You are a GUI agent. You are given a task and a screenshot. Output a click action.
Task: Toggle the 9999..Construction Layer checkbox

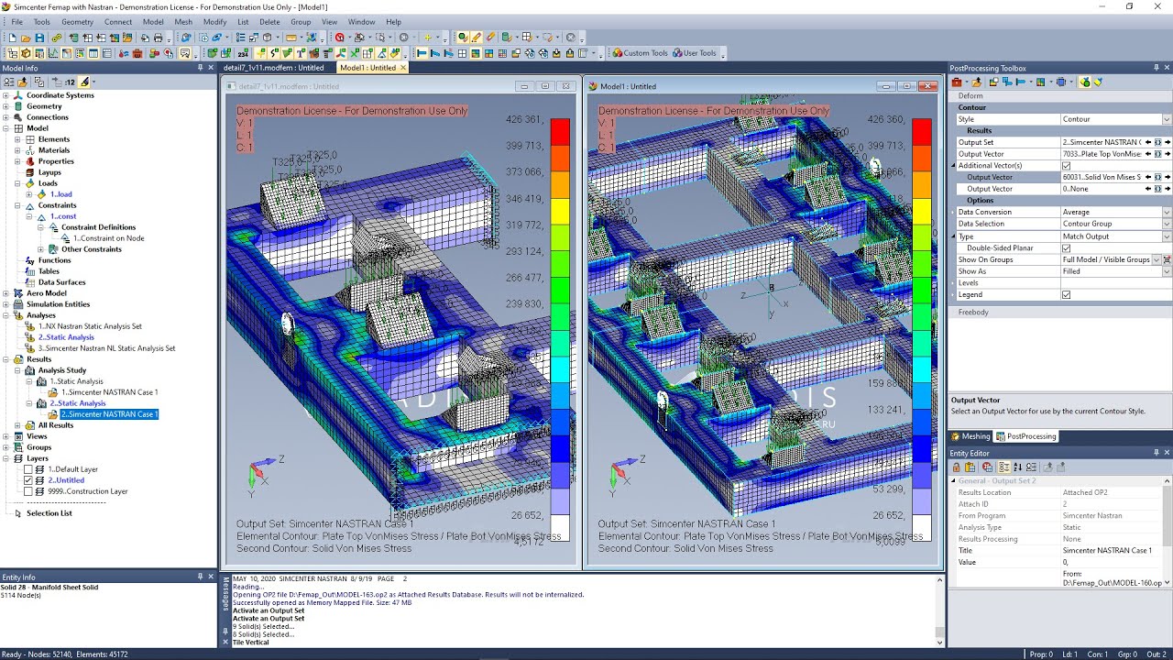coord(28,491)
